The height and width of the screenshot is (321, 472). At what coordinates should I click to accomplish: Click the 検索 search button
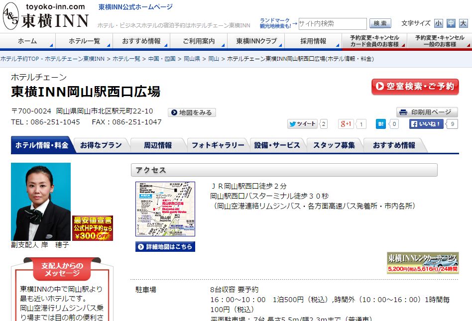pos(380,23)
